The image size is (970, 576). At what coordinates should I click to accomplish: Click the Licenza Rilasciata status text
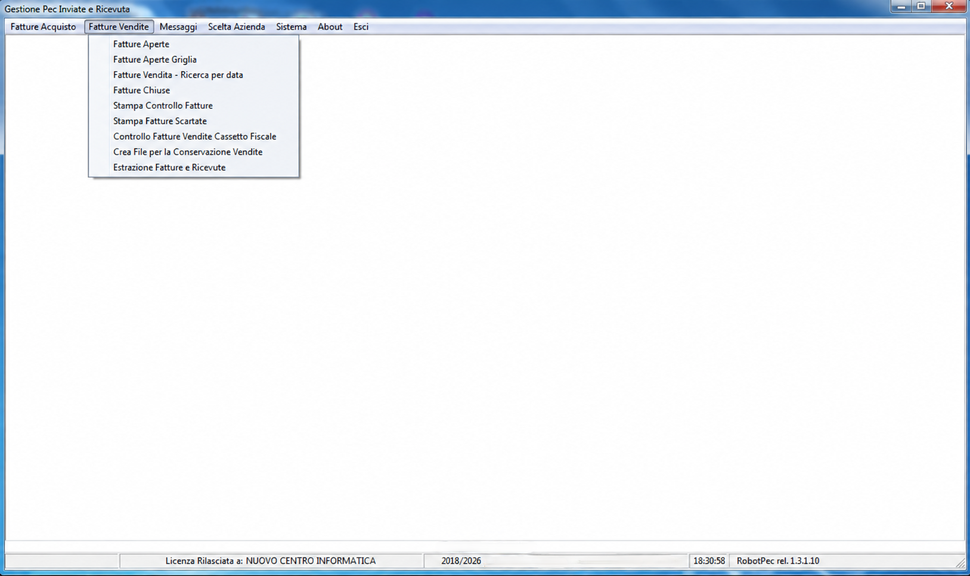(271, 561)
